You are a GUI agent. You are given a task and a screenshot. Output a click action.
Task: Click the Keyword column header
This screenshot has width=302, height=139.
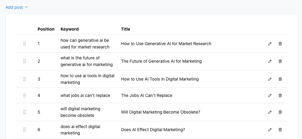pos(70,29)
